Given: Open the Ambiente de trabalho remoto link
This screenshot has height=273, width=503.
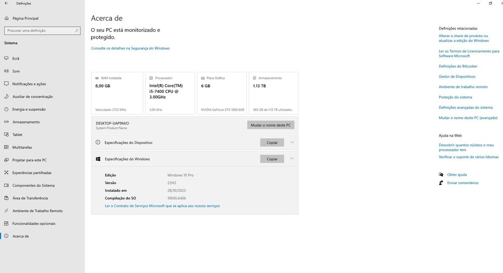Looking at the screenshot, I should point(463,87).
